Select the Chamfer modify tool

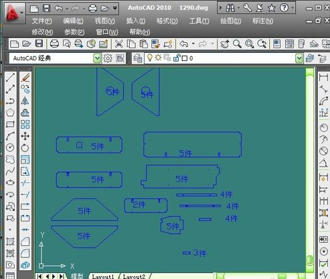point(25,241)
